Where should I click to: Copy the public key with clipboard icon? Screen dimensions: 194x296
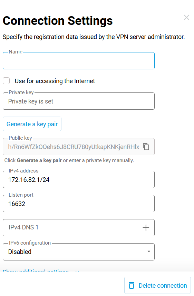(x=146, y=147)
